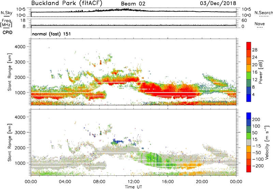Click the blue bottom of power colorbar
Image resolution: width=273 pixels, height=189 pixels.
tap(249, 98)
